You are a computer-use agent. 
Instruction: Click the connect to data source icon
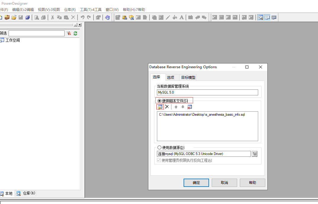254,154
